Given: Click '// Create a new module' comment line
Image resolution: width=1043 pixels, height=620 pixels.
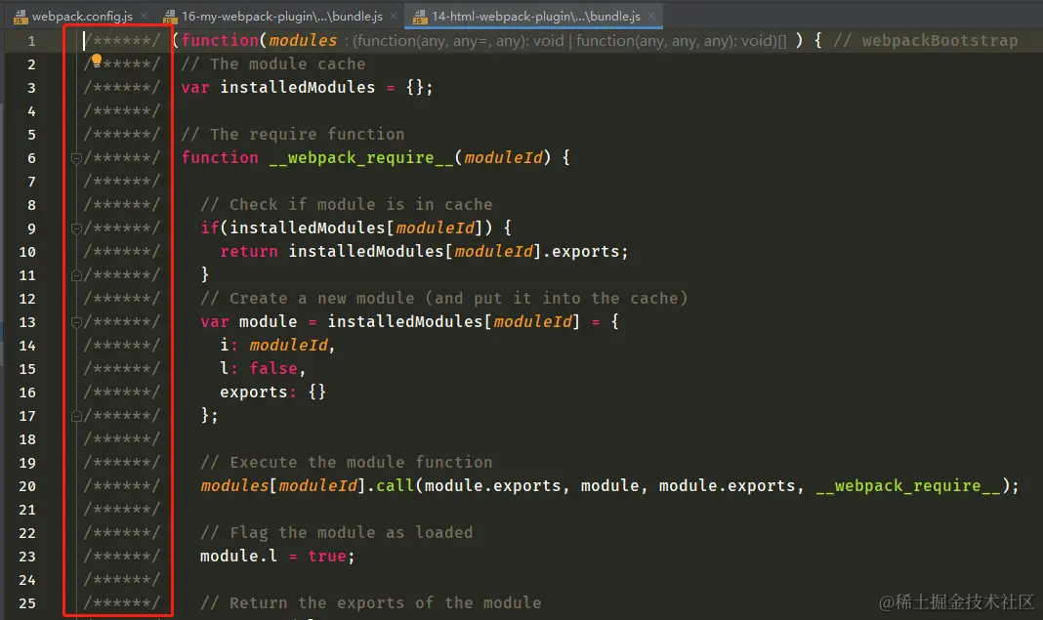Looking at the screenshot, I should pyautogui.click(x=443, y=299).
